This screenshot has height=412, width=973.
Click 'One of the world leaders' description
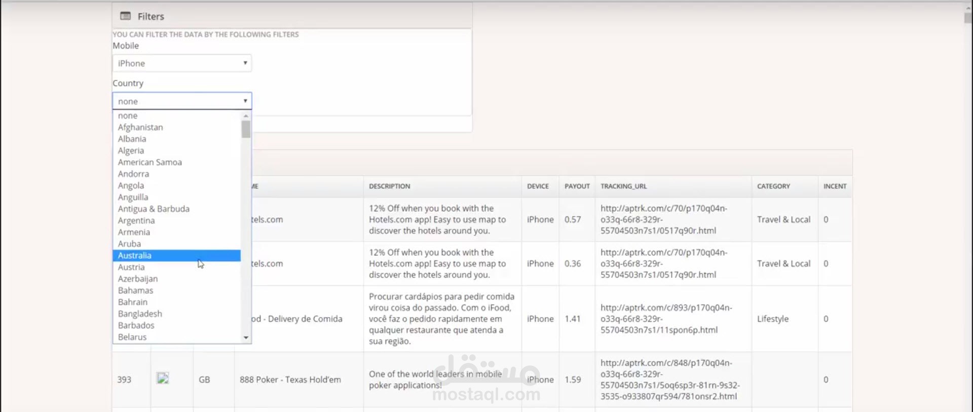435,380
